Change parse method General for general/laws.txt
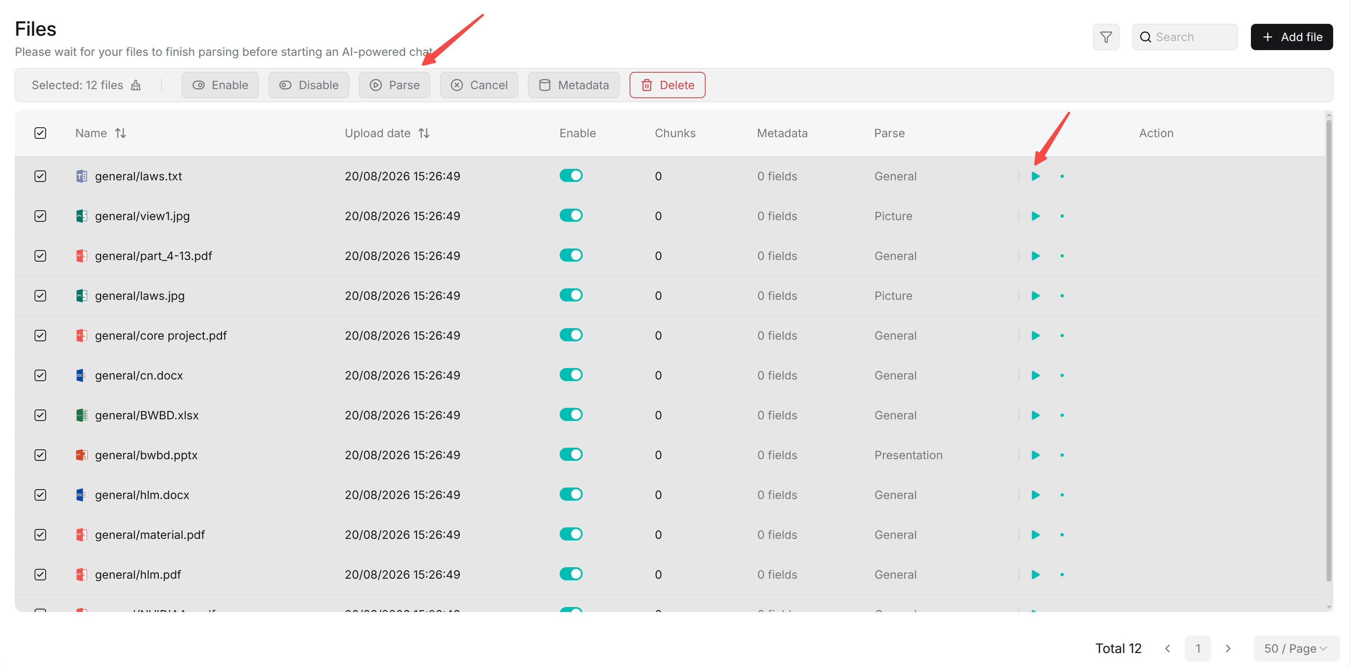This screenshot has width=1364, height=667. tap(895, 176)
